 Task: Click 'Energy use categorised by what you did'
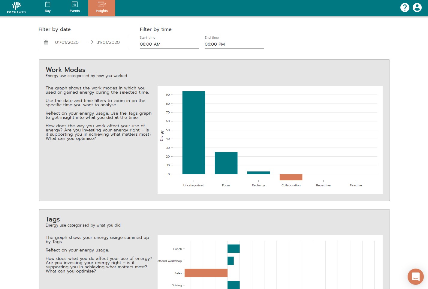(83, 225)
